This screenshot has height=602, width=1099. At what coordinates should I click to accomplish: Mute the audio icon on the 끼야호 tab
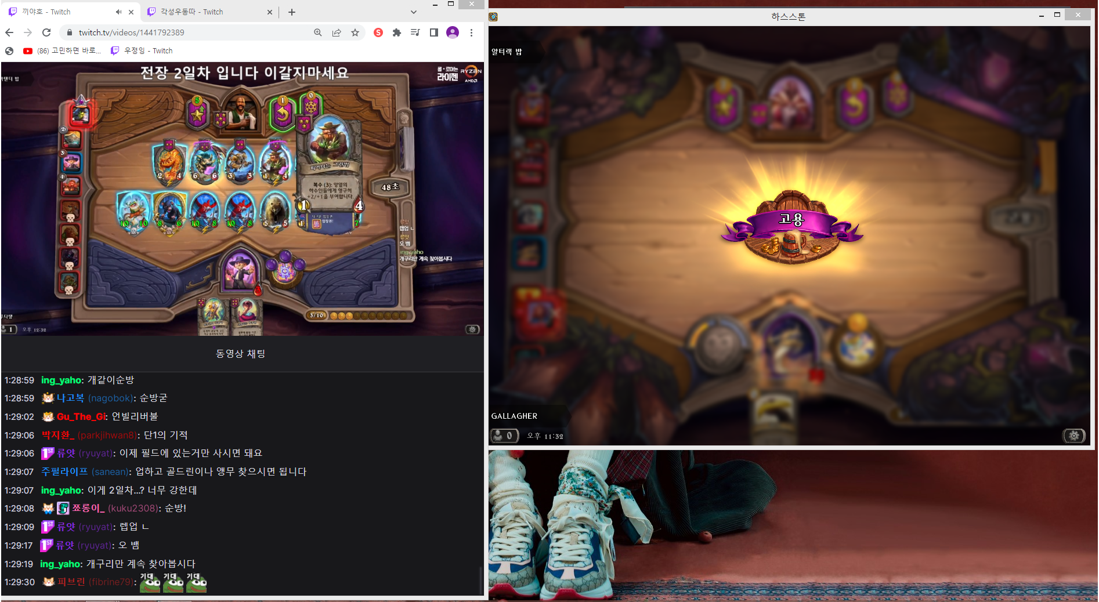[x=118, y=12]
